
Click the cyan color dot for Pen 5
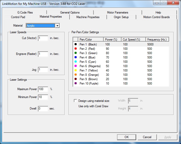(x=76, y=62)
